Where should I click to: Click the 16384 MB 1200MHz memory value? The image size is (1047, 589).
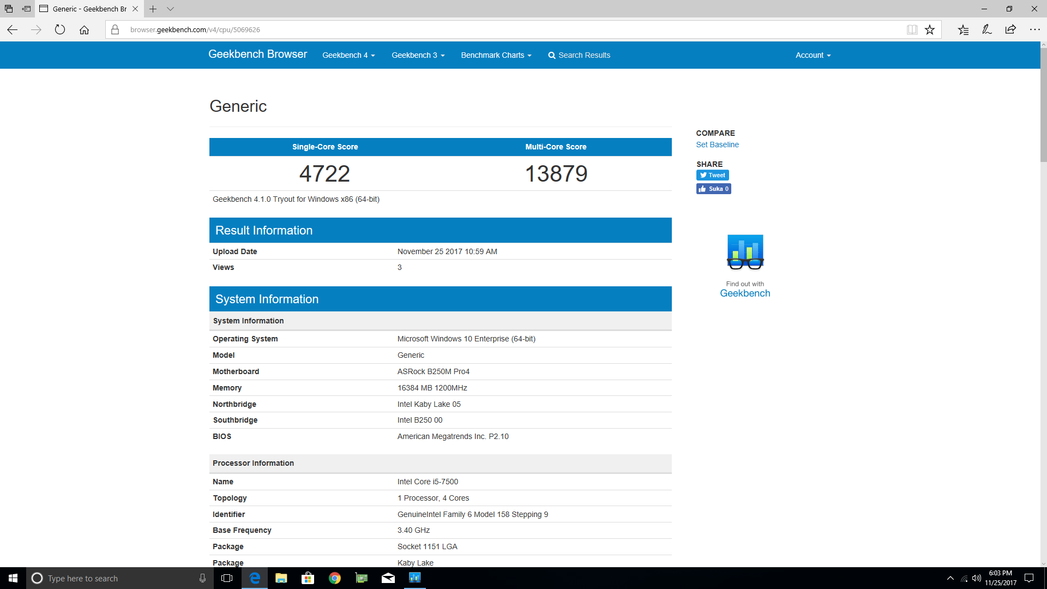point(432,388)
